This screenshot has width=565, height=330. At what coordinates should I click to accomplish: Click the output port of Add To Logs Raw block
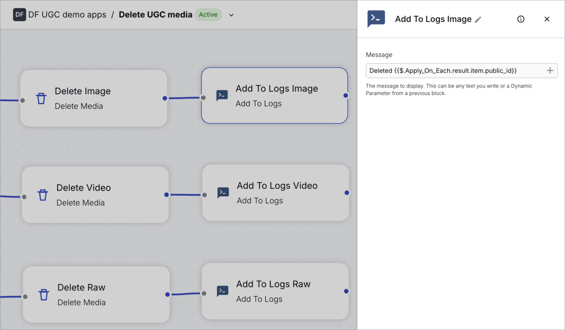tap(347, 291)
